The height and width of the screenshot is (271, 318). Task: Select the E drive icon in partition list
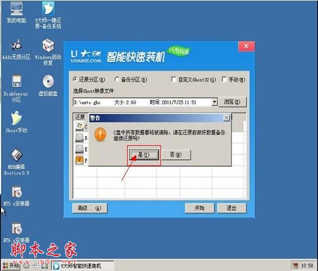[79, 149]
